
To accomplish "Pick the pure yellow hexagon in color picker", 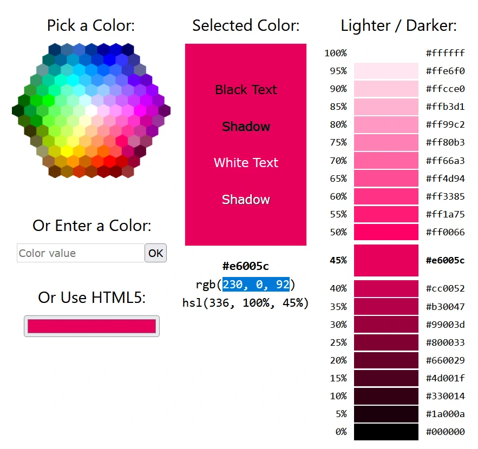I will pos(67,151).
